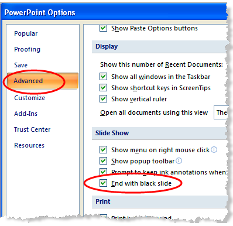Switch to the Save category
The image size is (233, 226).
click(20, 65)
